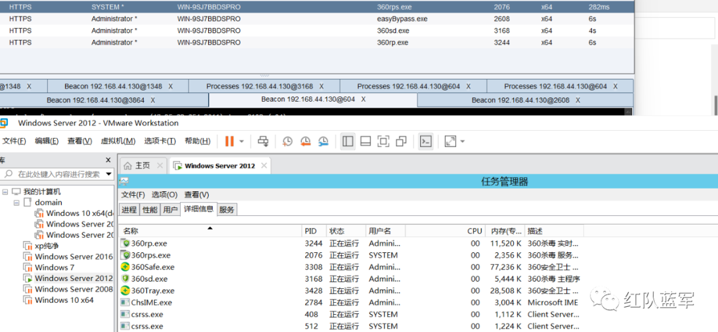Open the 帮助(H) menu

[197, 141]
